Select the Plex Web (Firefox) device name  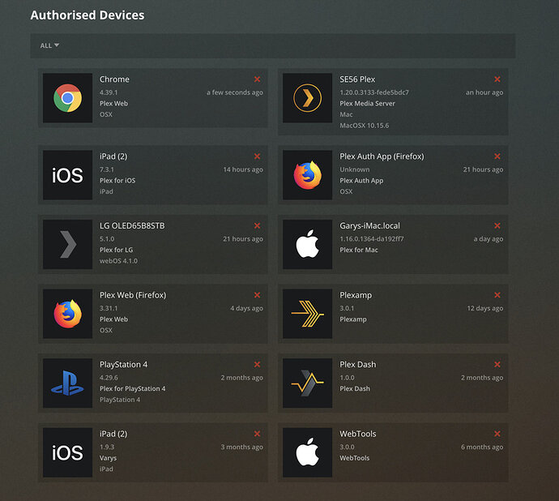tap(133, 295)
